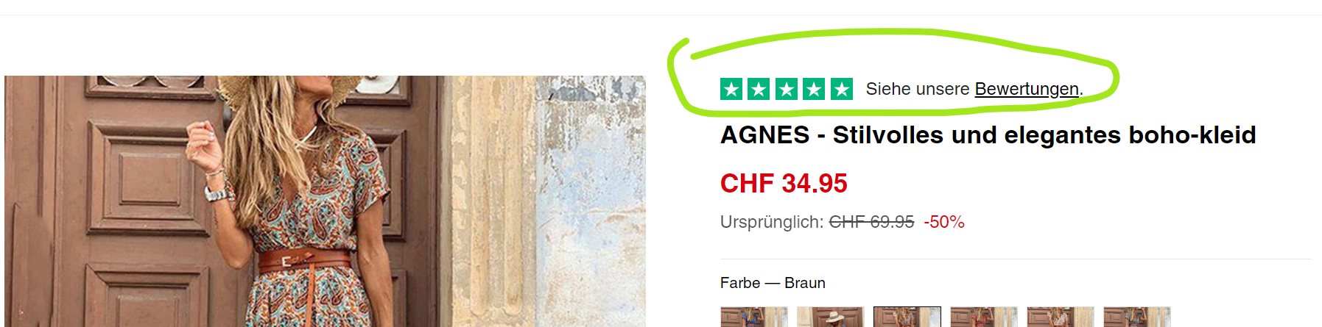Select the first color variant thumbnail

coord(754,317)
